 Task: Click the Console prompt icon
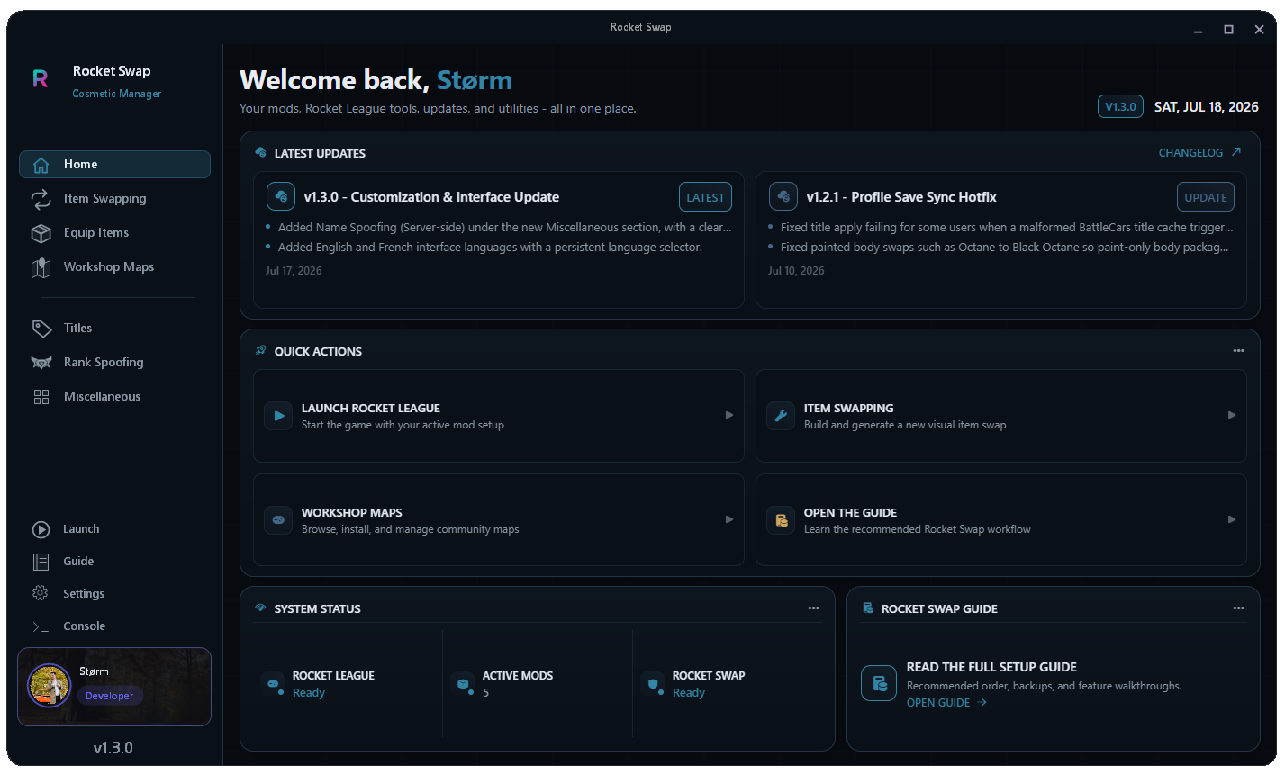pos(41,626)
